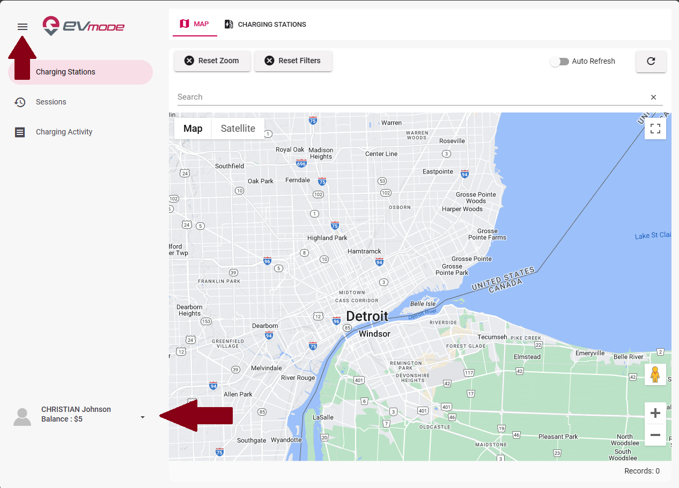Click the LaSalle label on the map
The width and height of the screenshot is (679, 488).
click(323, 417)
